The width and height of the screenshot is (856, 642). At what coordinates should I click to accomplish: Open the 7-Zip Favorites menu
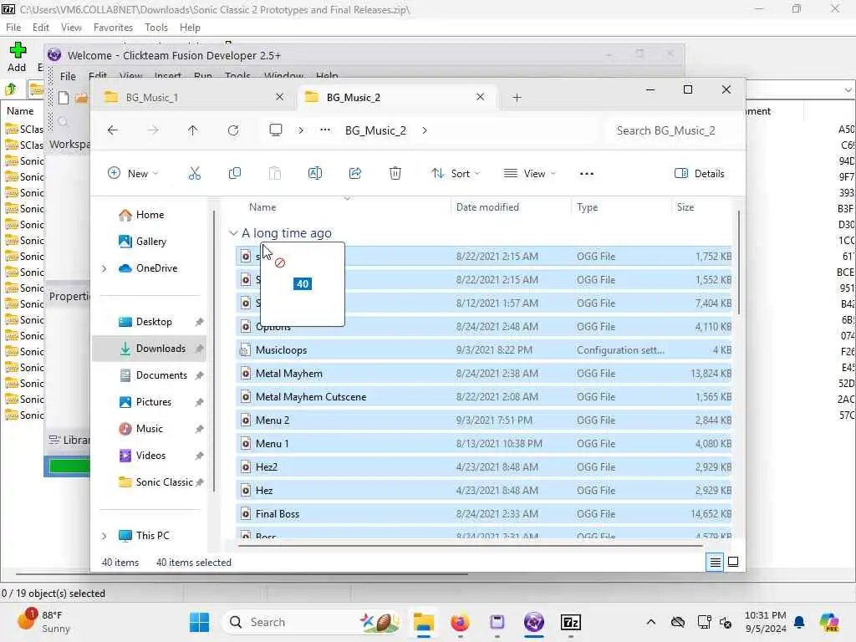pyautogui.click(x=113, y=28)
